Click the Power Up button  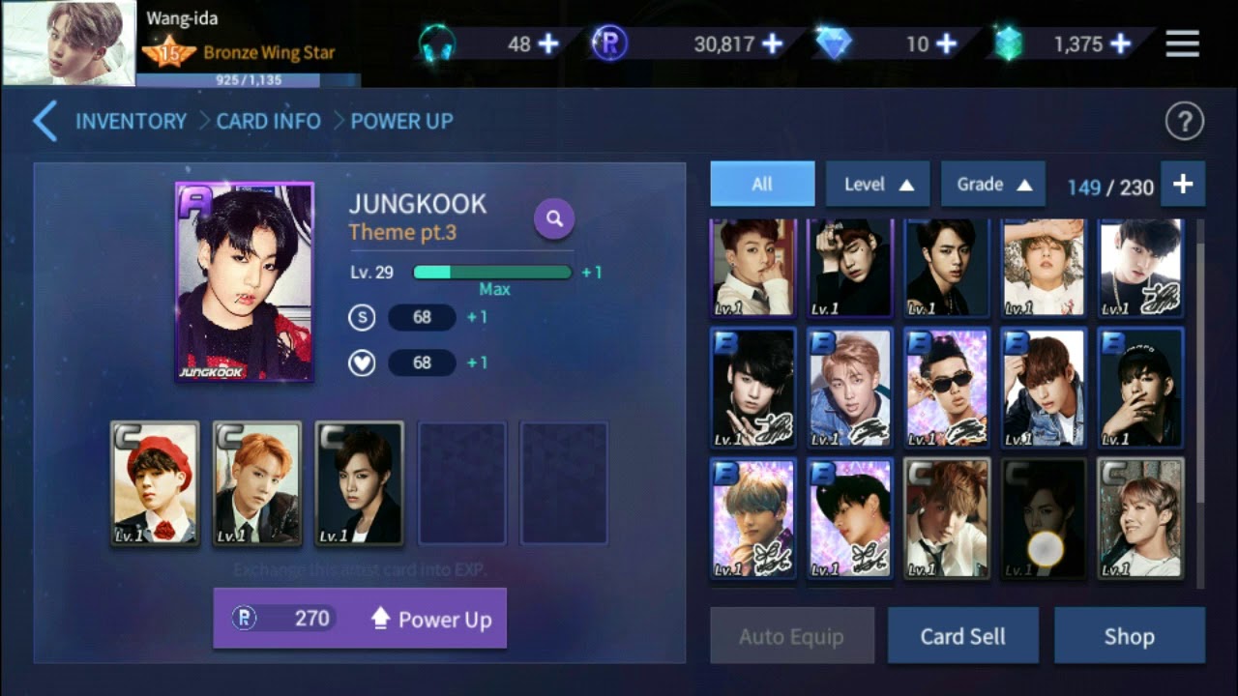pyautogui.click(x=360, y=619)
